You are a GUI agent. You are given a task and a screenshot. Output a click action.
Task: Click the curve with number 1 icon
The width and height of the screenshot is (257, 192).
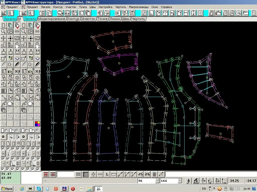(x=161, y=174)
